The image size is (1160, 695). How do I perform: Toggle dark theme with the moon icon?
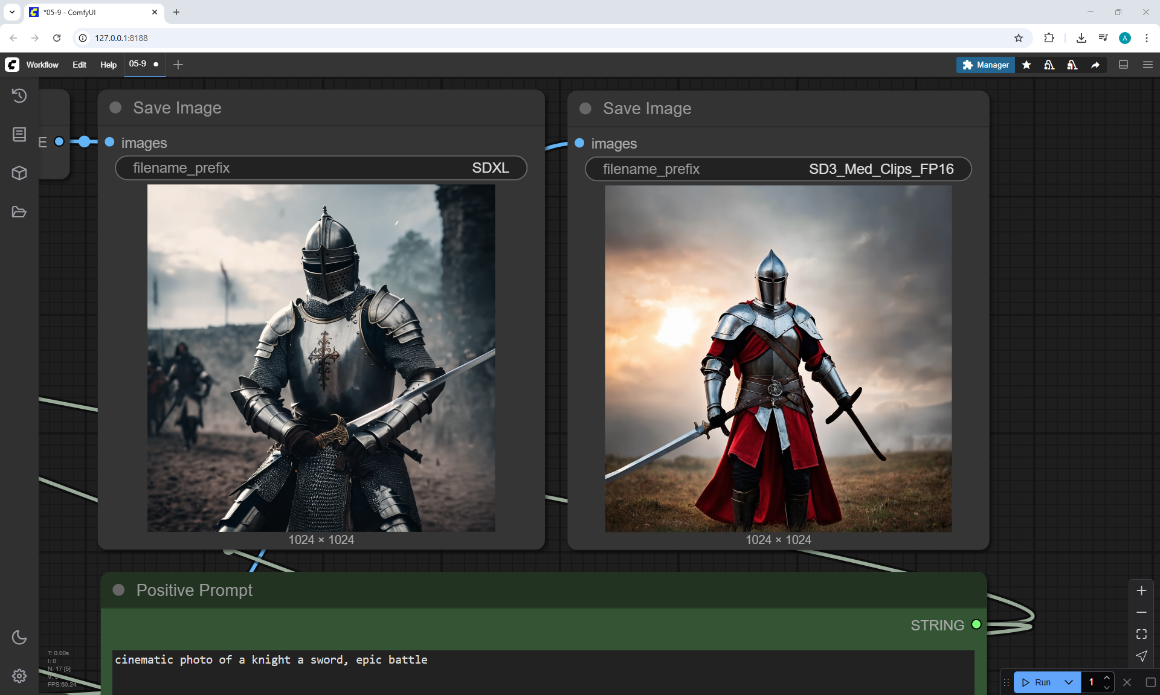pyautogui.click(x=19, y=637)
